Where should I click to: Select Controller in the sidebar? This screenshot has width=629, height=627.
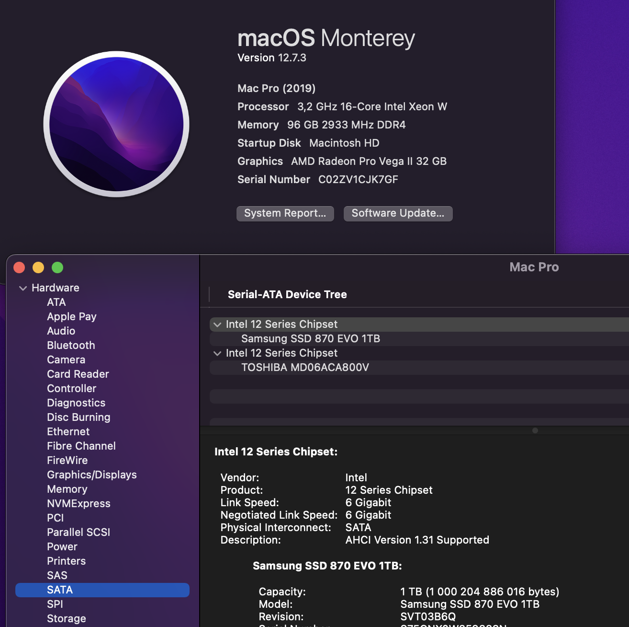(x=72, y=389)
